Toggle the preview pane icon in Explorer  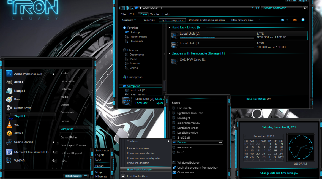(295, 20)
